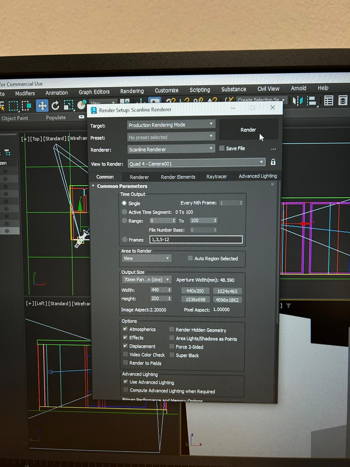This screenshot has height=467, width=350.
Task: Click the Range start value field
Action: click(161, 221)
